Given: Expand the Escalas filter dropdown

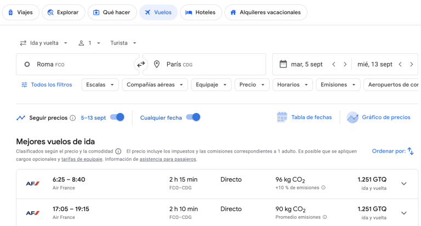Looking at the screenshot, I should (100, 84).
